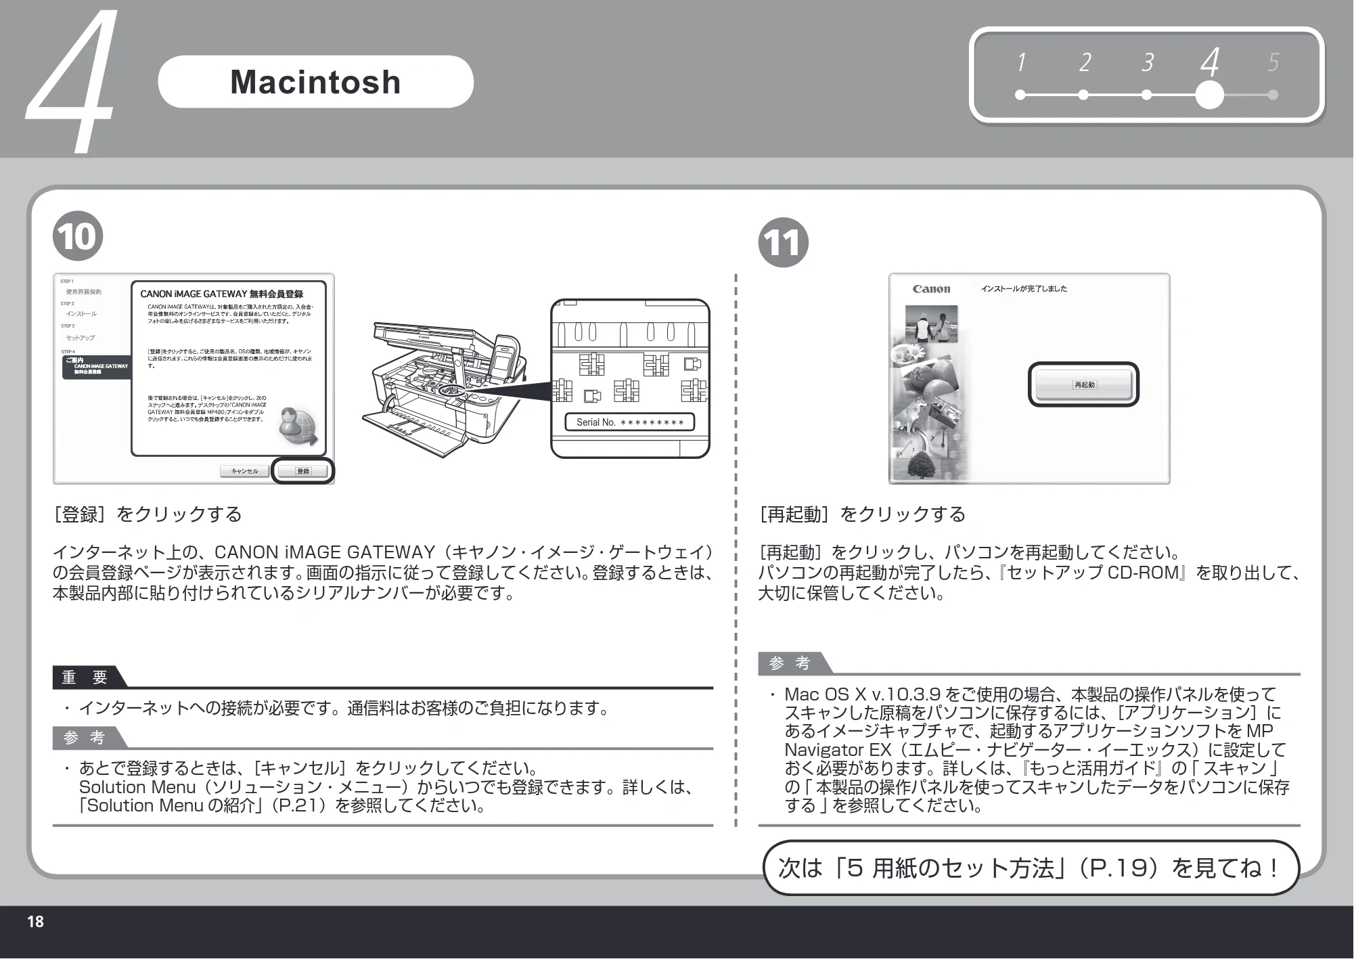Click the キャンセル button in the installer
Screen dimensions: 1354x959
point(244,471)
